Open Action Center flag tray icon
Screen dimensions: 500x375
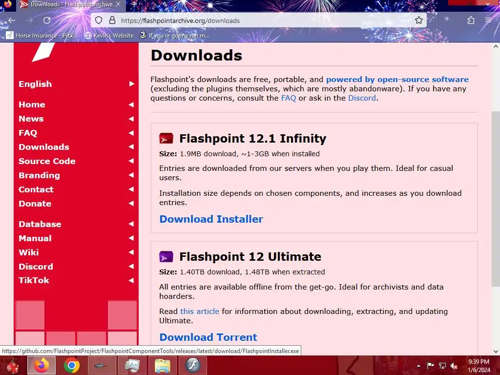coord(430,365)
